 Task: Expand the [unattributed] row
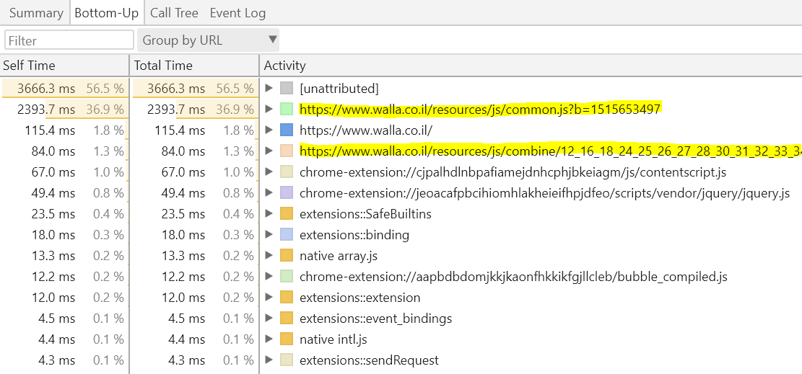tap(269, 89)
